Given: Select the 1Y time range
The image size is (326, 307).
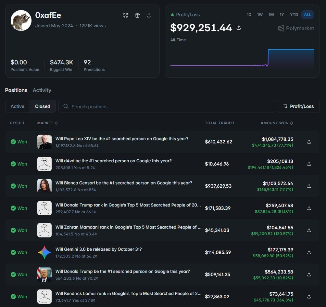Looking at the screenshot, I should tap(282, 15).
